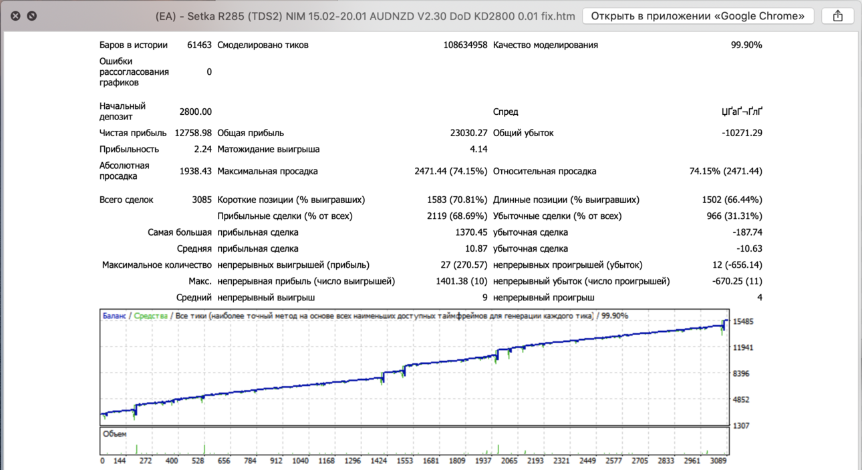This screenshot has width=862, height=470.
Task: Click the Quick Look close button
Action: tap(15, 15)
